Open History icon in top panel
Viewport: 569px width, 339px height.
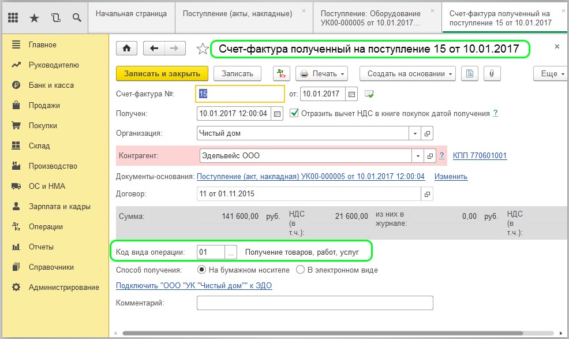[55, 17]
